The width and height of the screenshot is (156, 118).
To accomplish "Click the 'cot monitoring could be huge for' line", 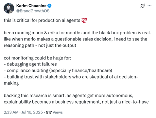I will pyautogui.click(x=37, y=58).
